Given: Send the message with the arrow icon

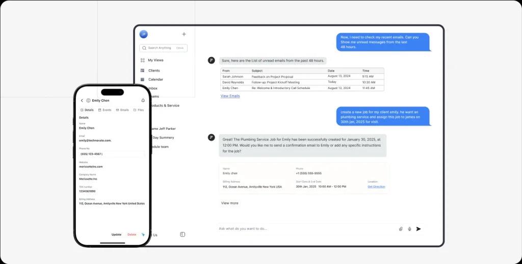Looking at the screenshot, I should pyautogui.click(x=419, y=229).
